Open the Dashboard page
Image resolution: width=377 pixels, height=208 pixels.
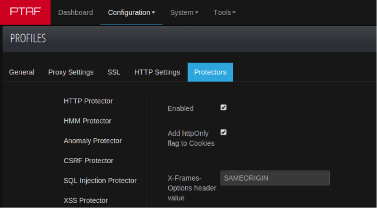pos(75,12)
